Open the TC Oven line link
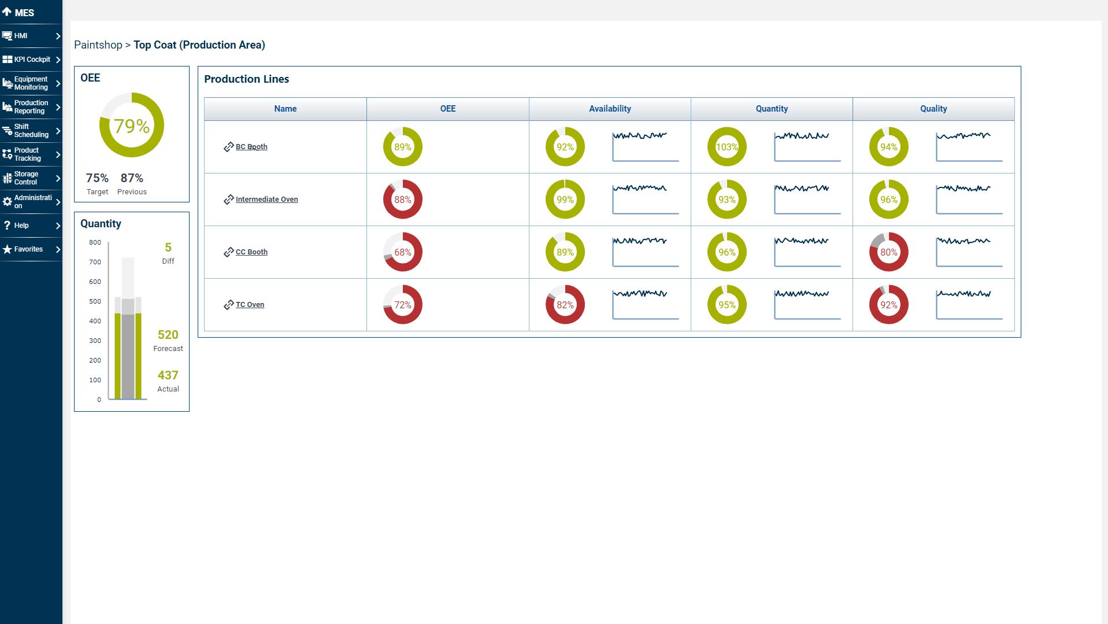 tap(250, 305)
